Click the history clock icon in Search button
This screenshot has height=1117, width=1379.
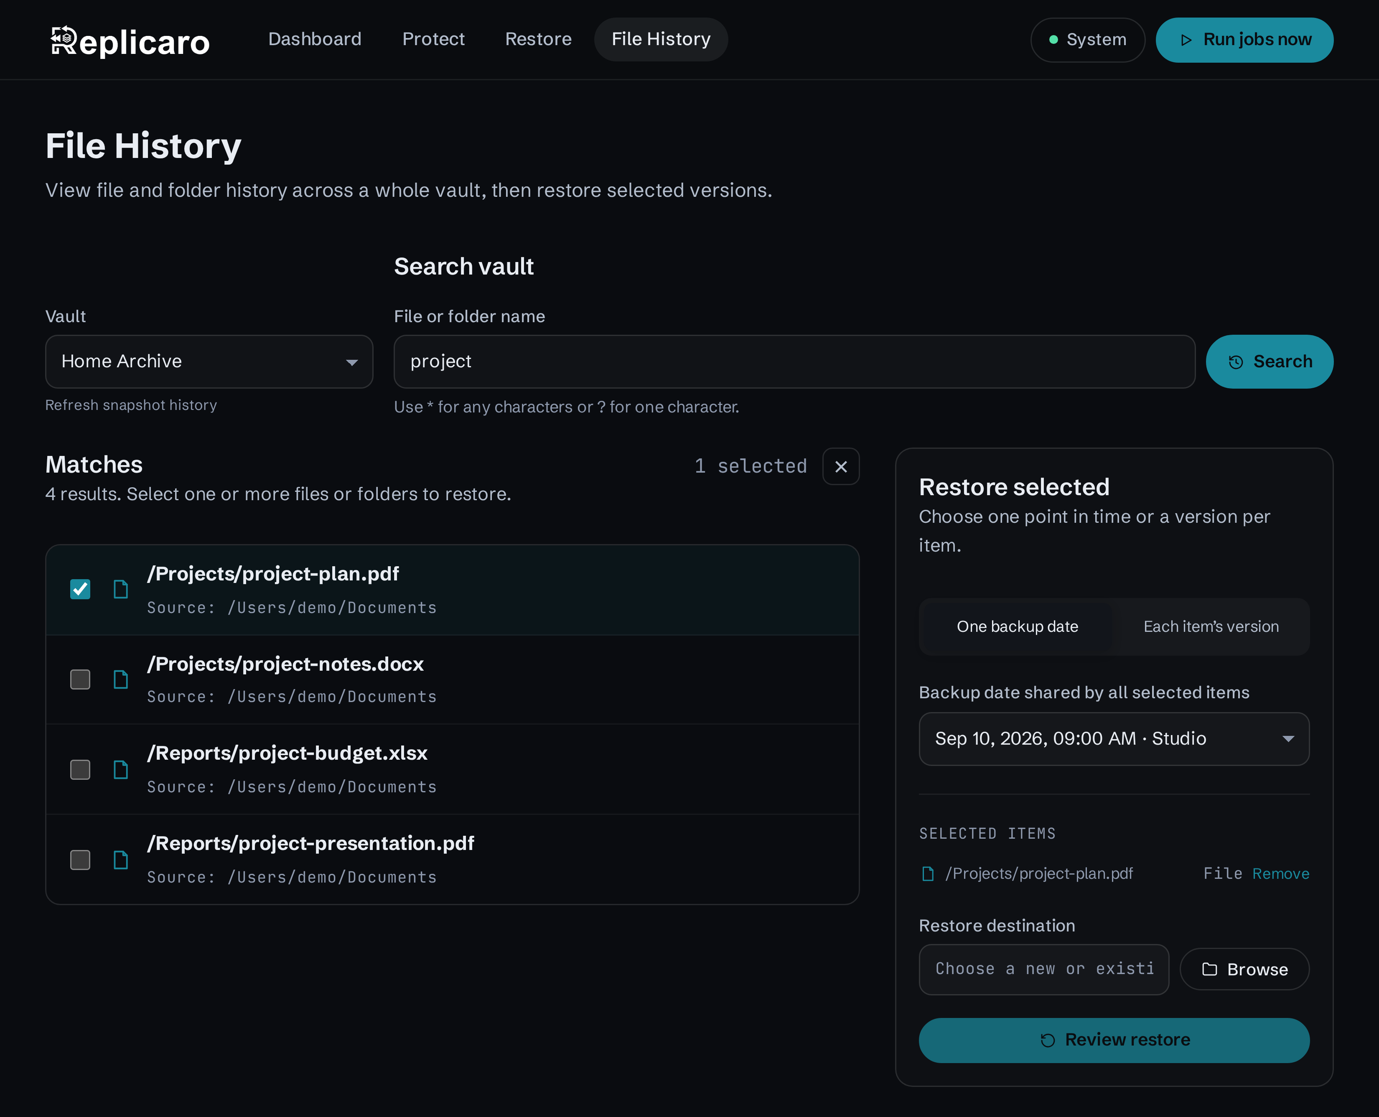1236,362
